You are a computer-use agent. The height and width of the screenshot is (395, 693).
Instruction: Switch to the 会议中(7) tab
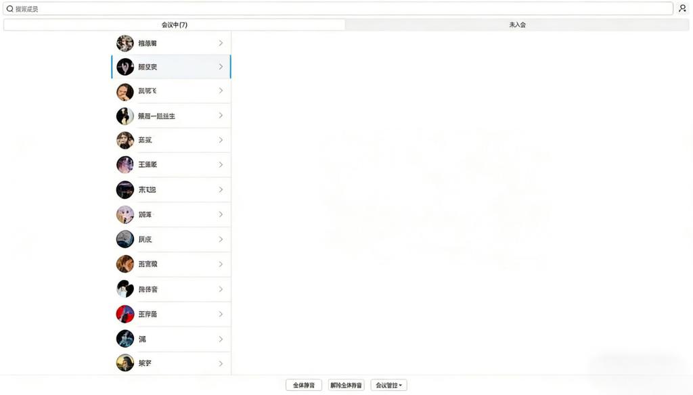174,25
